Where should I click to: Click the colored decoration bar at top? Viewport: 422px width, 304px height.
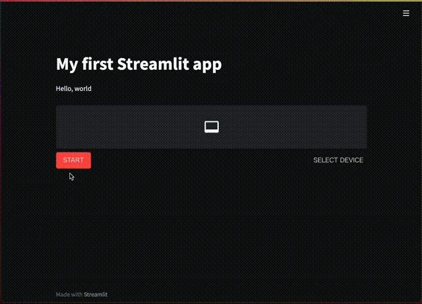(211, 1)
